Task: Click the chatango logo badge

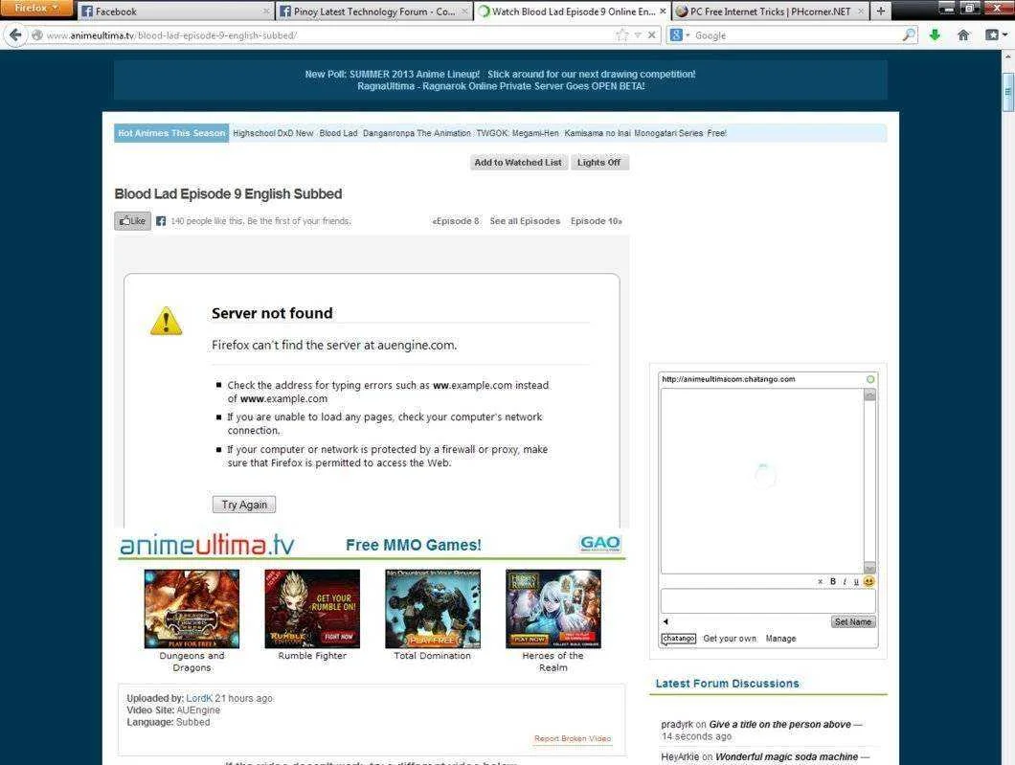Action: tap(678, 639)
